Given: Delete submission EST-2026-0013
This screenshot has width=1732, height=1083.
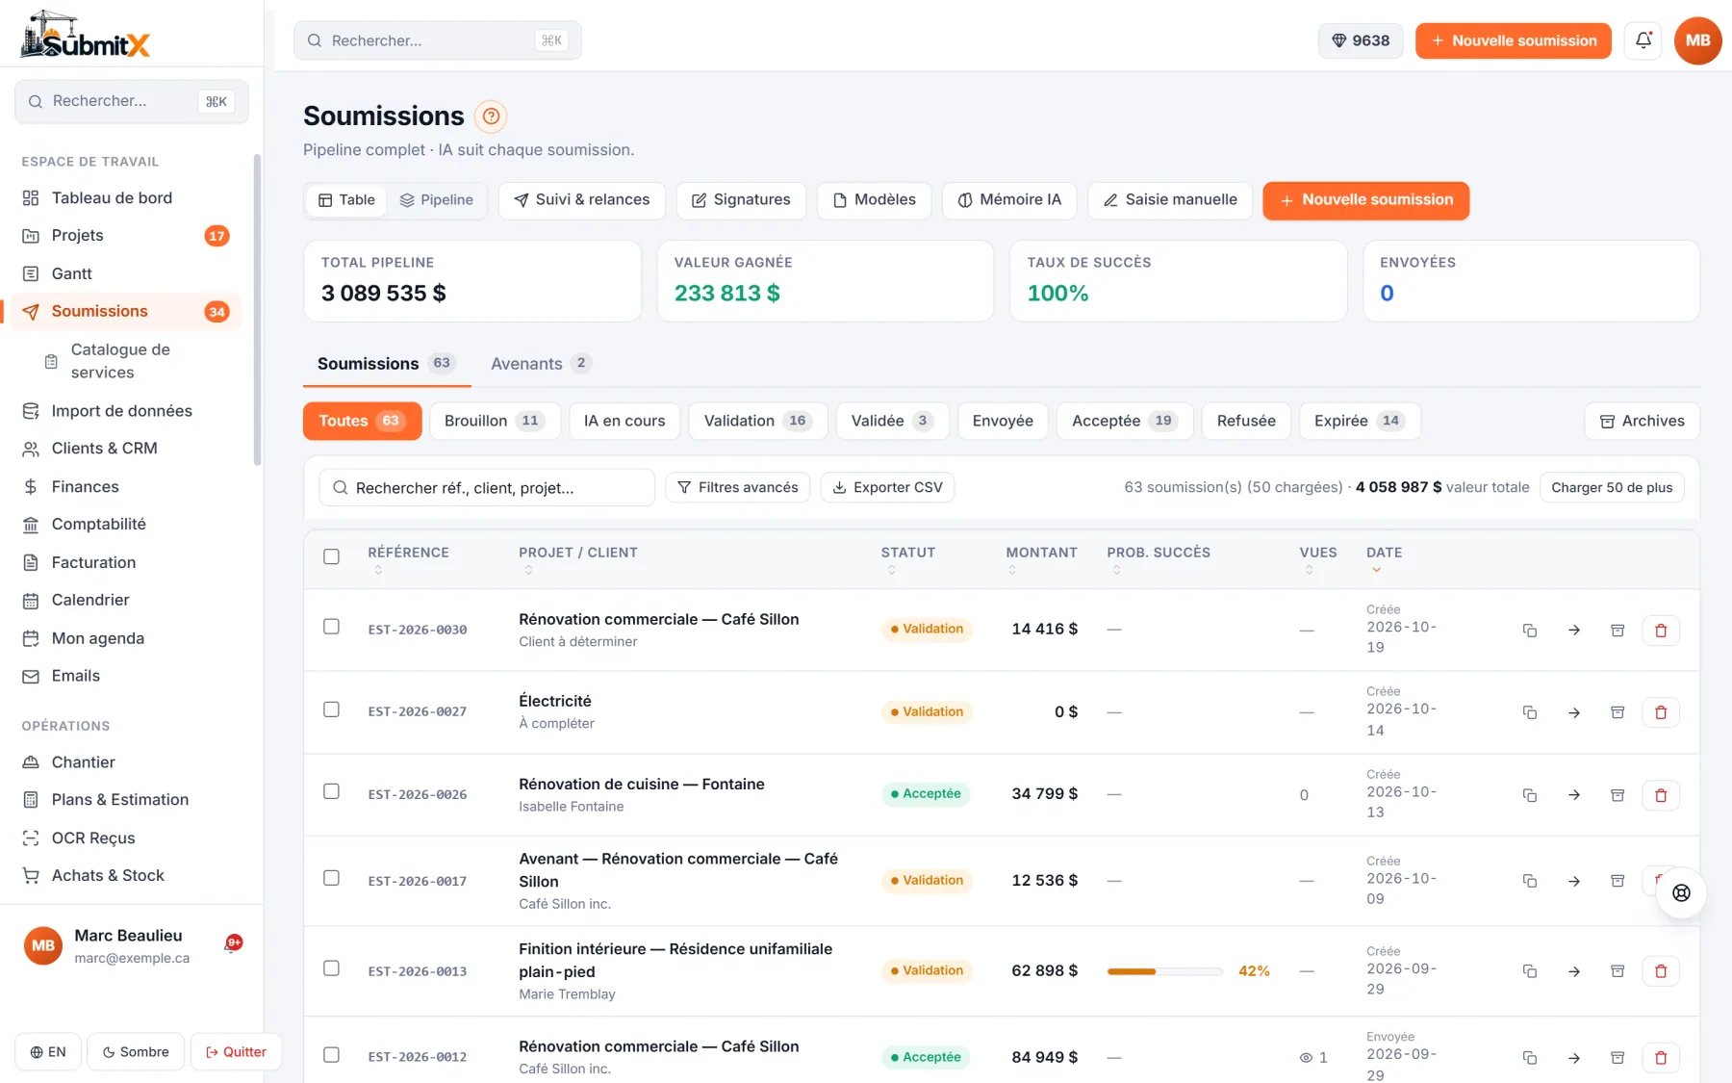Looking at the screenshot, I should click(x=1661, y=971).
